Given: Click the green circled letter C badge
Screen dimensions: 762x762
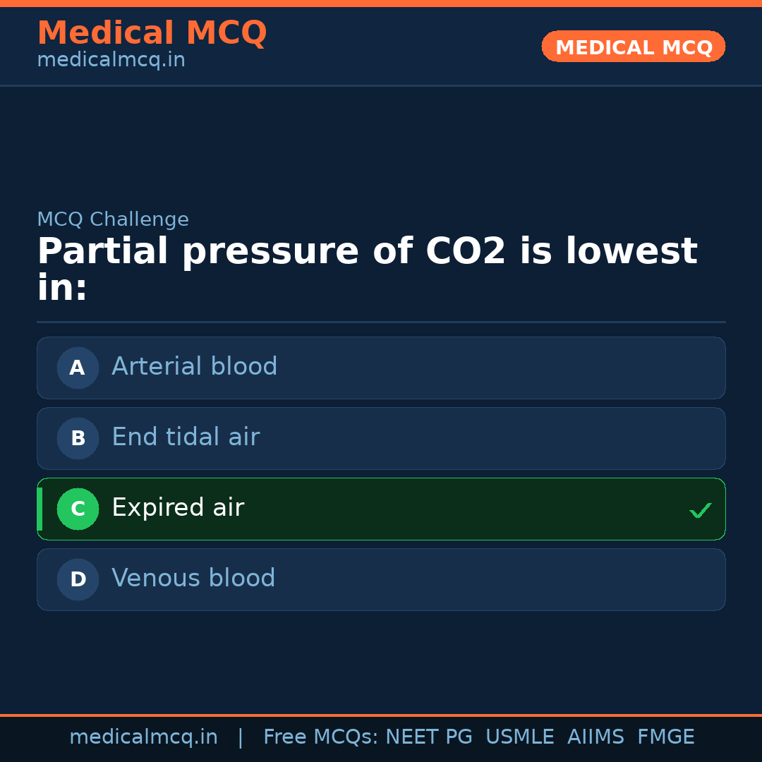Looking at the screenshot, I should (x=78, y=509).
